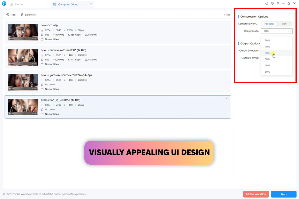
Task: Click subtitle icon of Love-actually
Action: [42, 39]
